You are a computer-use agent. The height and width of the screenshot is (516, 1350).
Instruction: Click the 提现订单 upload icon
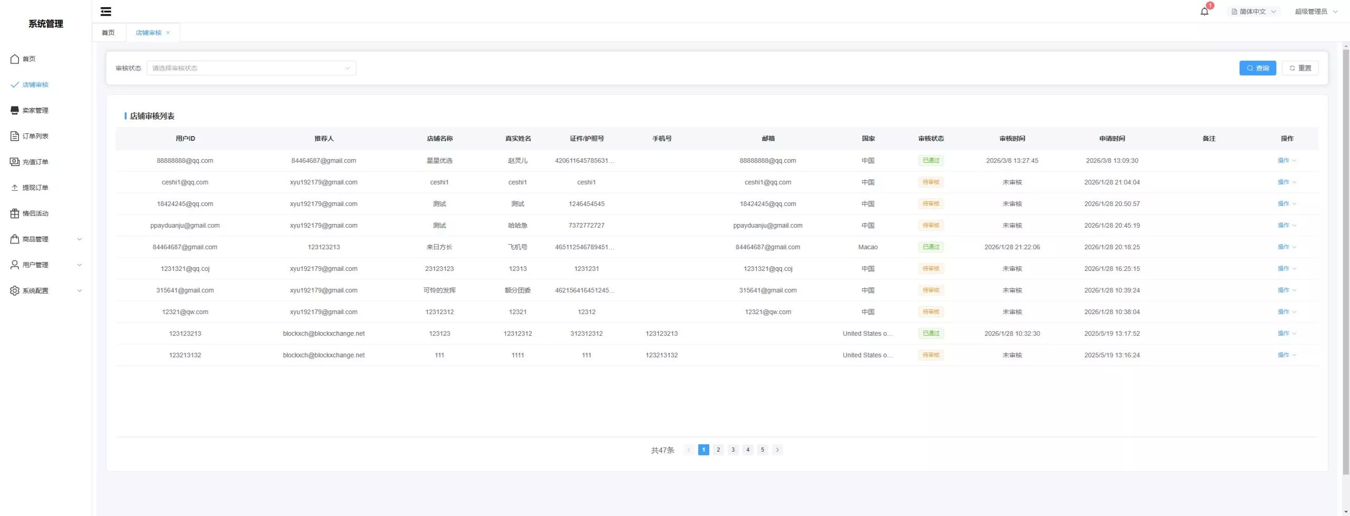coord(15,188)
